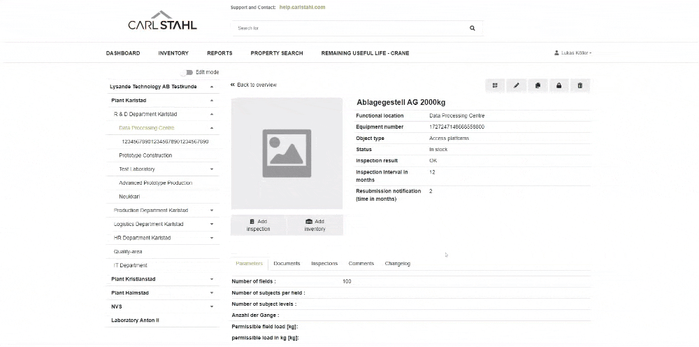The width and height of the screenshot is (699, 347).
Task: Expand the Plant Kristianstad tree node
Action: tap(211, 279)
